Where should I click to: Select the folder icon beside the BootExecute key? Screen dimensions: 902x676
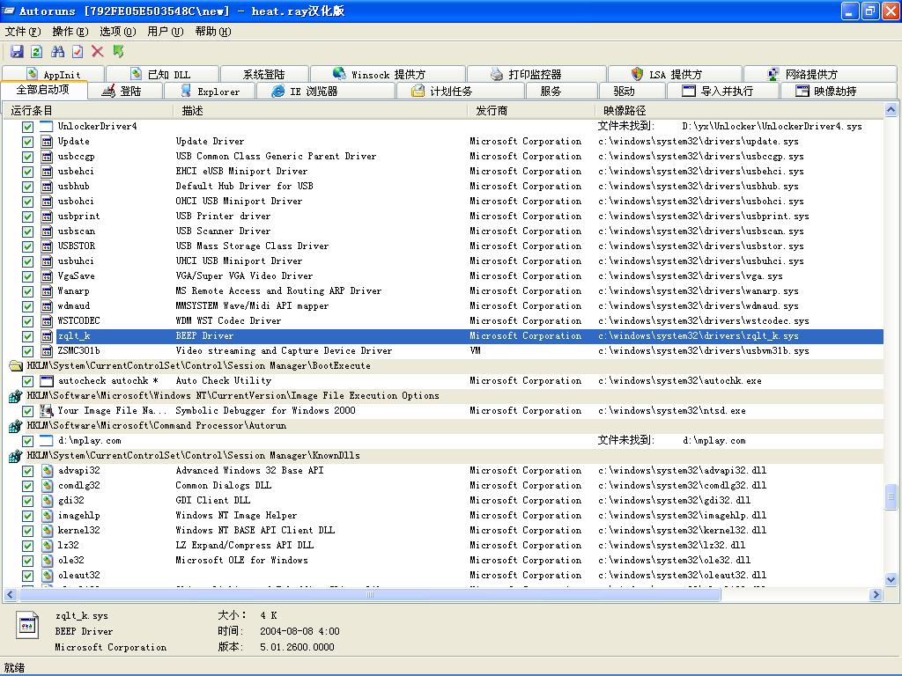point(16,366)
